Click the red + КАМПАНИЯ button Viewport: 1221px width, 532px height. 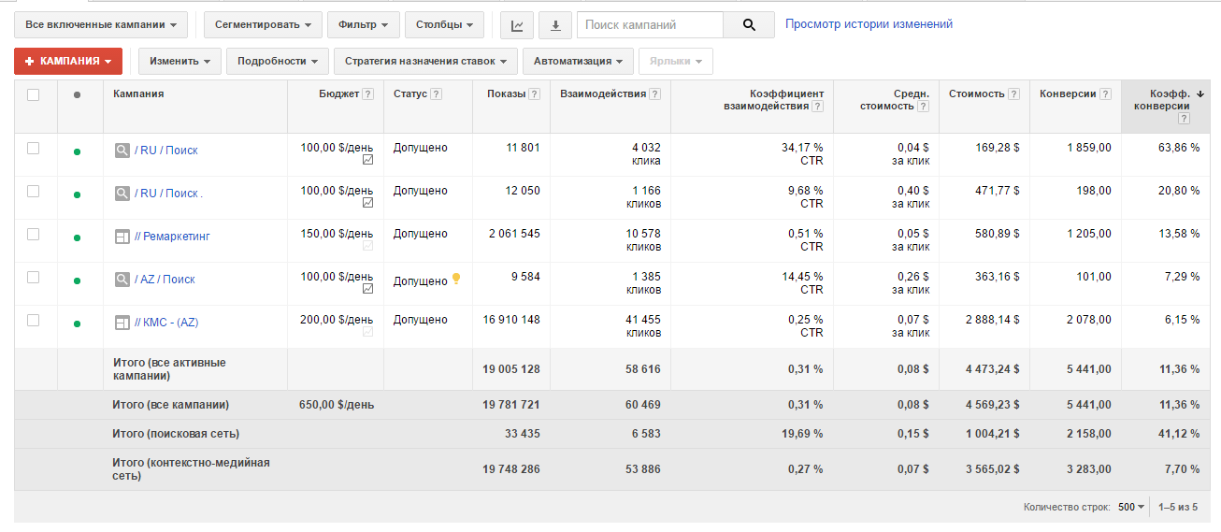(x=68, y=61)
